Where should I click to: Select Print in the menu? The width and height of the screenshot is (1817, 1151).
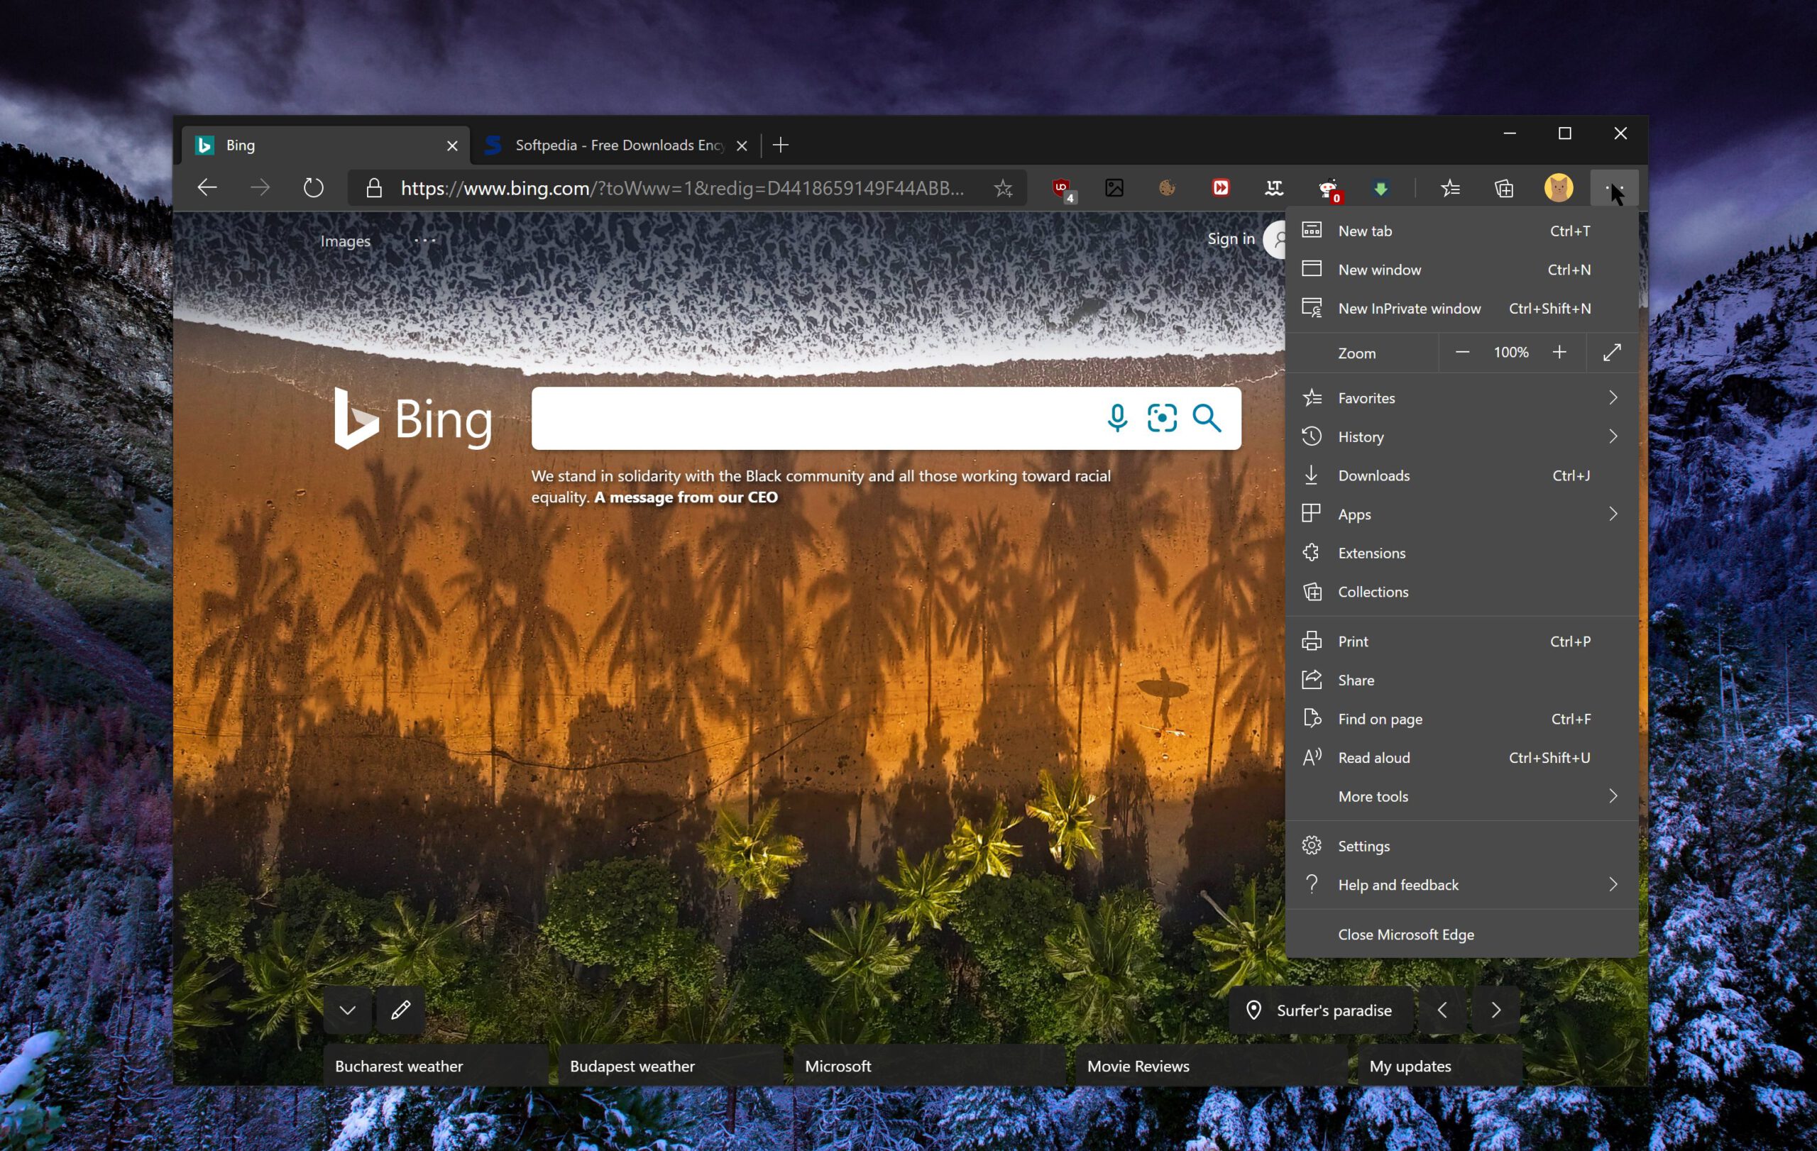click(1461, 641)
